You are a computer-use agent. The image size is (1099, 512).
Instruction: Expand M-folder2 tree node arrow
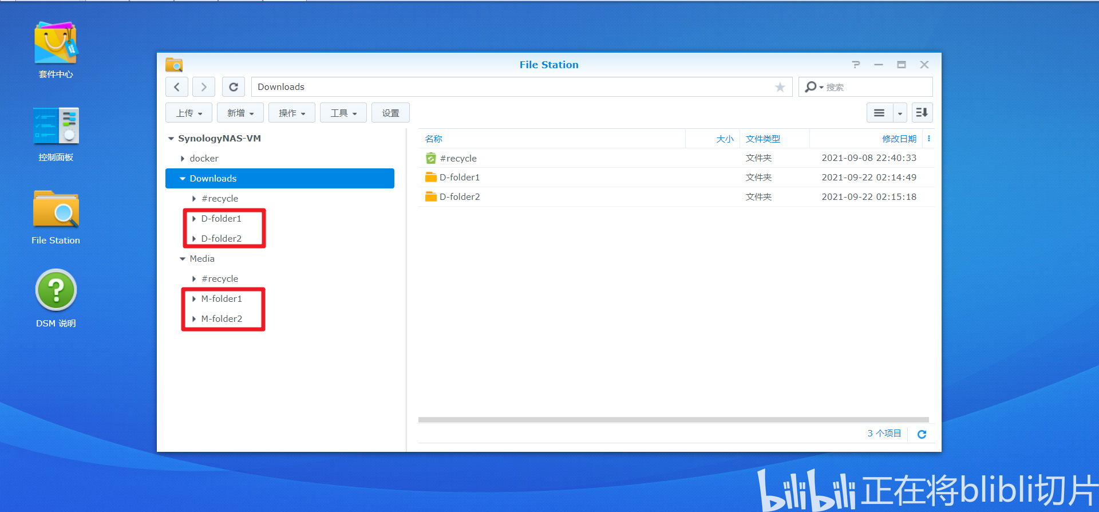coord(194,319)
